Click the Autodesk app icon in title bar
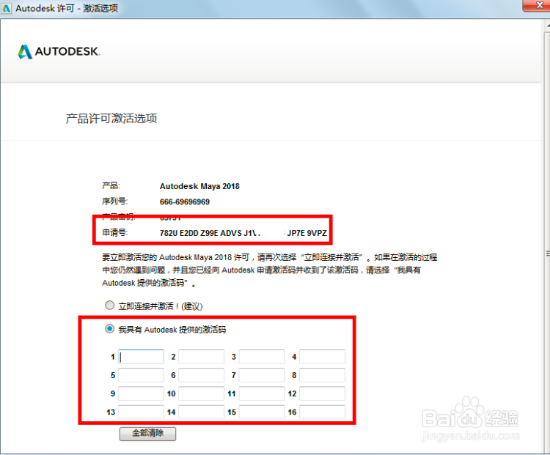Viewport: 550px width, 455px height. click(7, 8)
